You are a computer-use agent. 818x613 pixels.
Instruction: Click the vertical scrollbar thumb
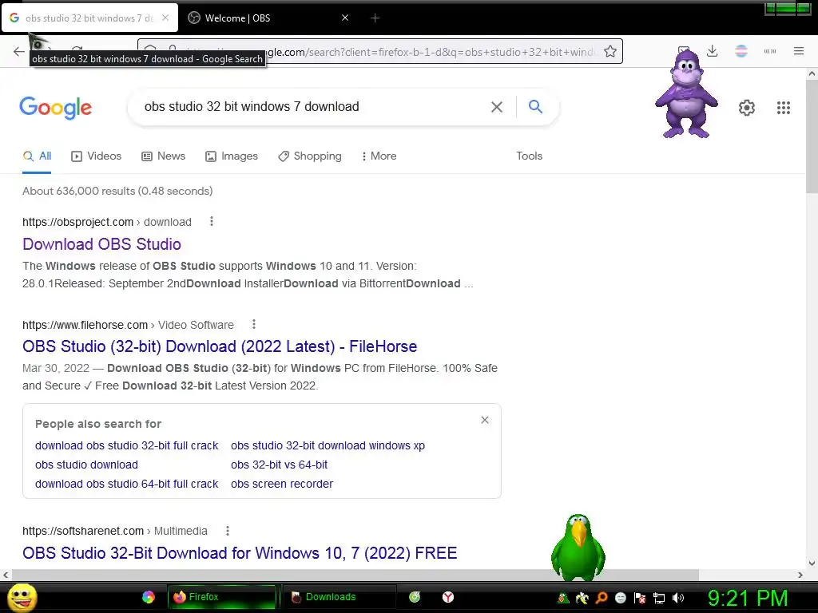point(812,136)
